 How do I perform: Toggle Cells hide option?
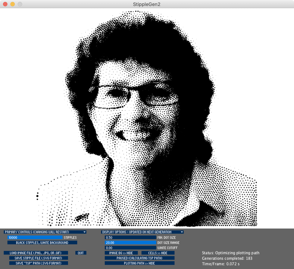[158, 253]
